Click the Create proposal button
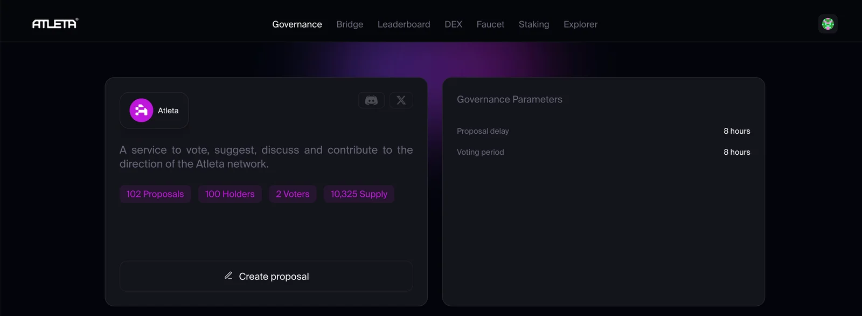The image size is (862, 316). point(266,276)
